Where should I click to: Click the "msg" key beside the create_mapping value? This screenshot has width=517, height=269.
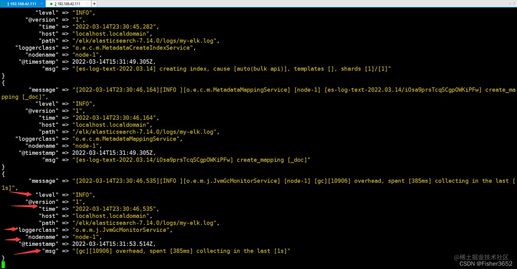[x=50, y=160]
